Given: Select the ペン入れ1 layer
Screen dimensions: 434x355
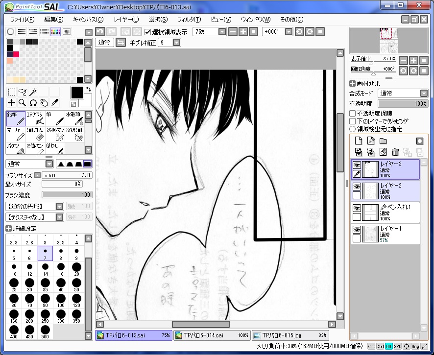Looking at the screenshot, I should 386,212.
